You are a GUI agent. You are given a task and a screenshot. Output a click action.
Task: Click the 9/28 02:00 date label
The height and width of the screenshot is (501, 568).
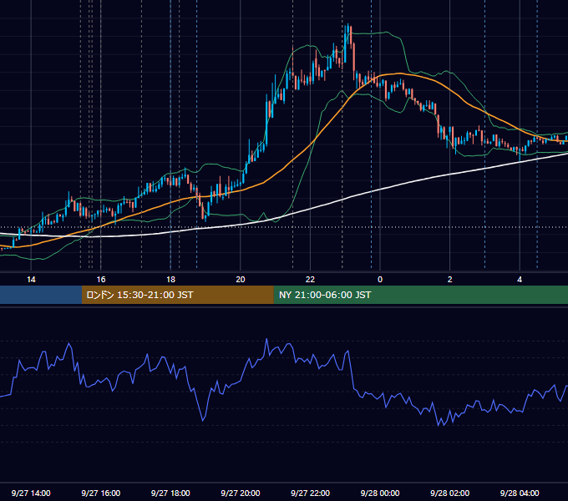click(450, 493)
